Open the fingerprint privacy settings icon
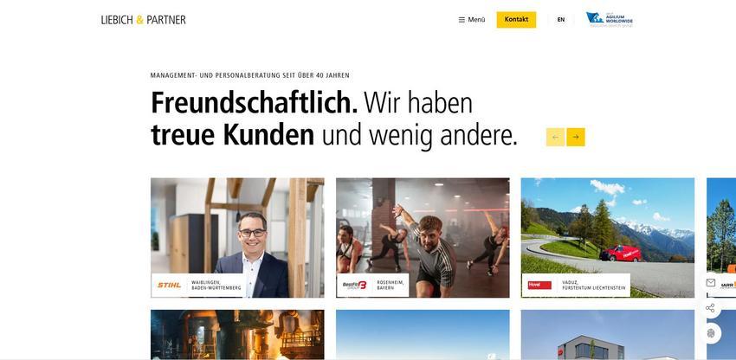The height and width of the screenshot is (360, 736). pos(711,333)
